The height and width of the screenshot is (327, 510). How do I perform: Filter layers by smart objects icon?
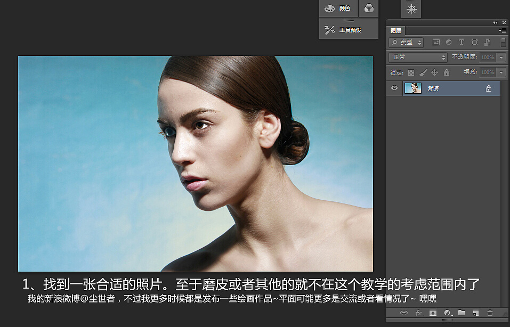(x=487, y=42)
